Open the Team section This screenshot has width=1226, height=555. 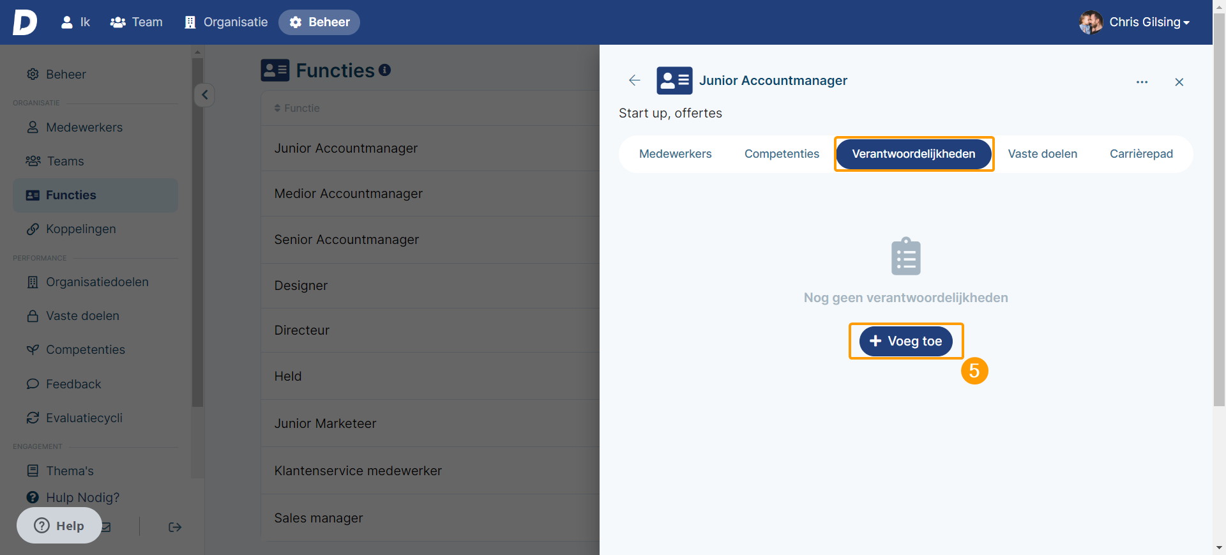(x=136, y=22)
